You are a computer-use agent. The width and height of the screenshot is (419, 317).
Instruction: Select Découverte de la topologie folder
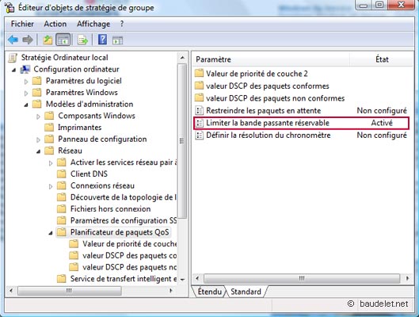coord(124,197)
